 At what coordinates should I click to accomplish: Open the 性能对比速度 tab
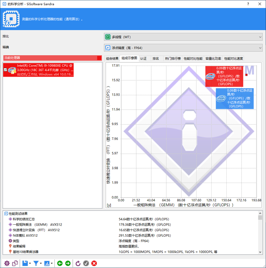pos(233,59)
